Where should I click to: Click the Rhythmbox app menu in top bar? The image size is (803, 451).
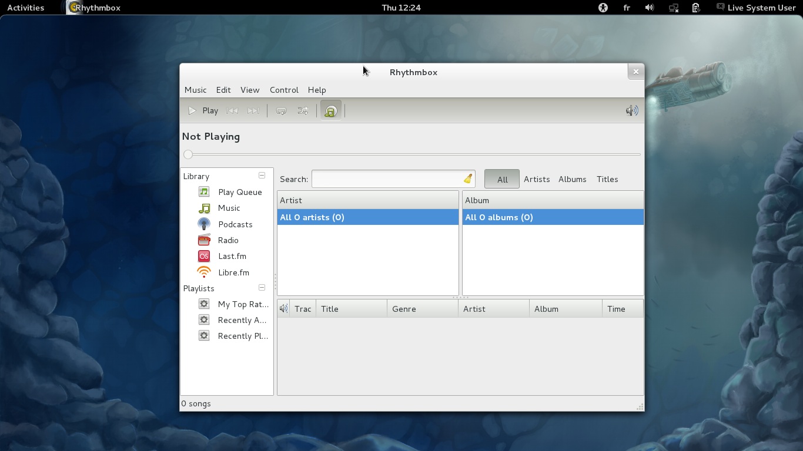(95, 8)
